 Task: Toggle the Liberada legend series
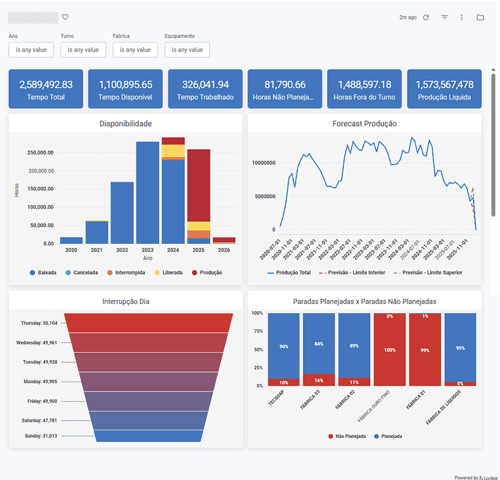(x=168, y=273)
